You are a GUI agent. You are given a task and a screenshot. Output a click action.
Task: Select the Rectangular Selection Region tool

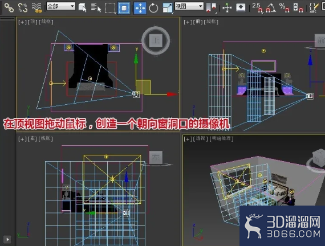(110, 8)
